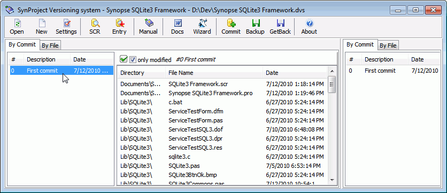Viewport: 447px width, 193px height.
Task: Switch to right panel By File tab
Action: click(x=388, y=45)
